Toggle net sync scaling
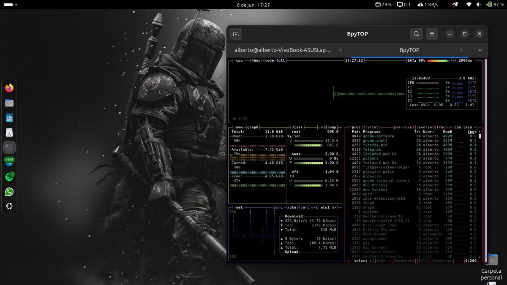Screen dimensions: 507x285 278,207
